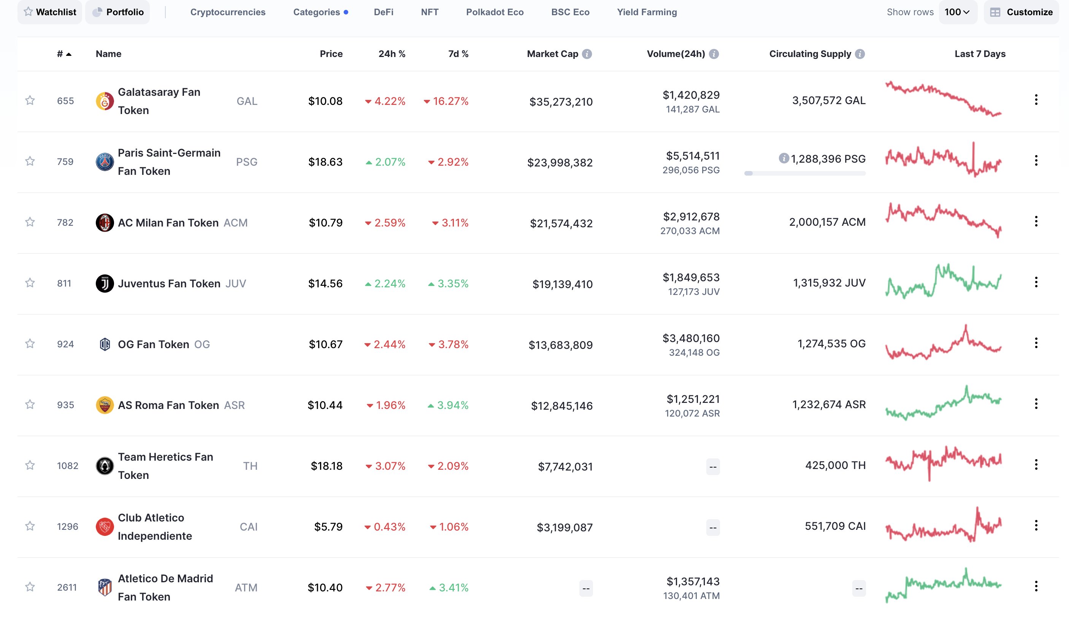Viewport: 1069px width, 618px height.
Task: Switch to the DeFi tab
Action: click(x=384, y=12)
